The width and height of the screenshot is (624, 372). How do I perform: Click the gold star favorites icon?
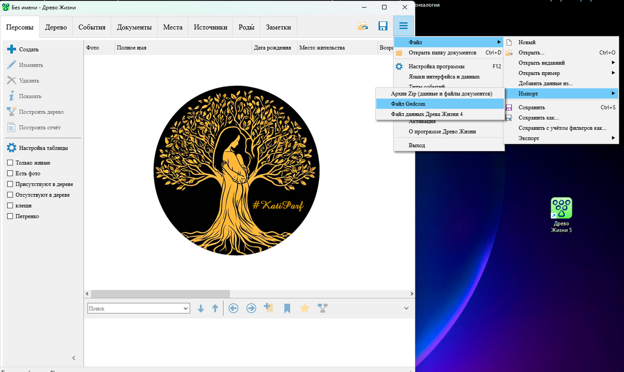[305, 309]
